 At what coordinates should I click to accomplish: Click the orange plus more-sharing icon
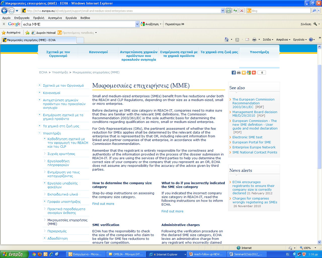click(x=254, y=73)
